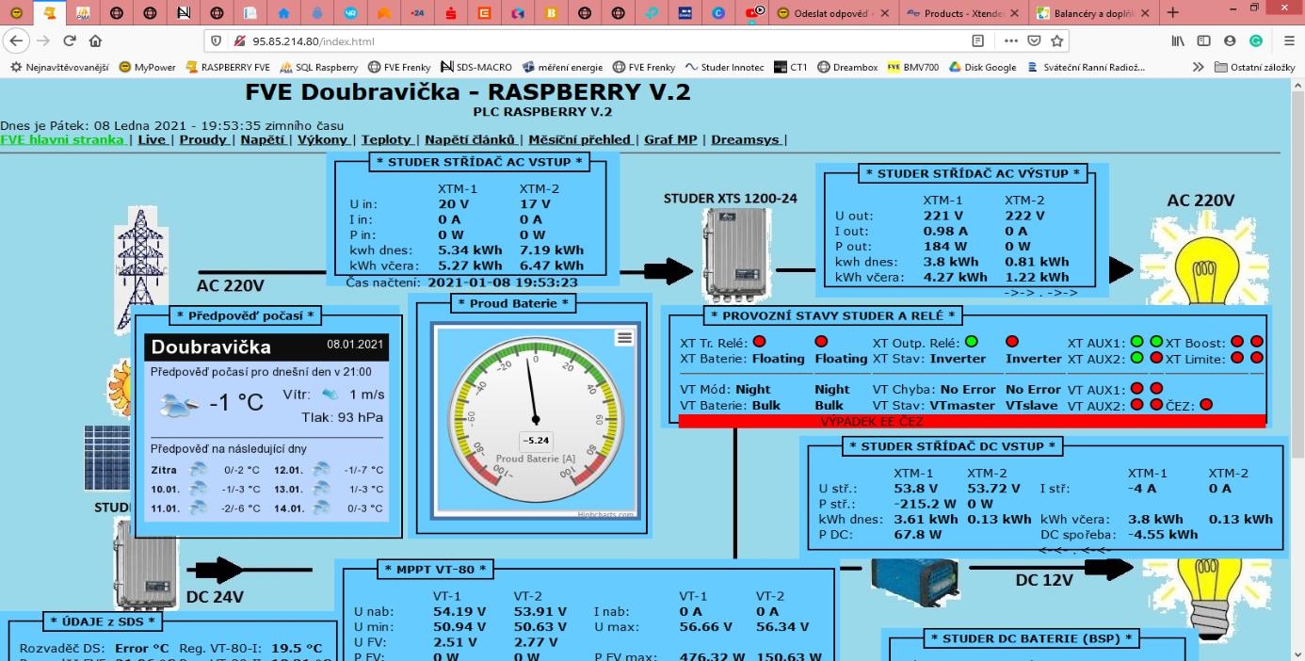Bookmark this page with the star icon
Screen dimensions: 1305x661
point(1057,41)
